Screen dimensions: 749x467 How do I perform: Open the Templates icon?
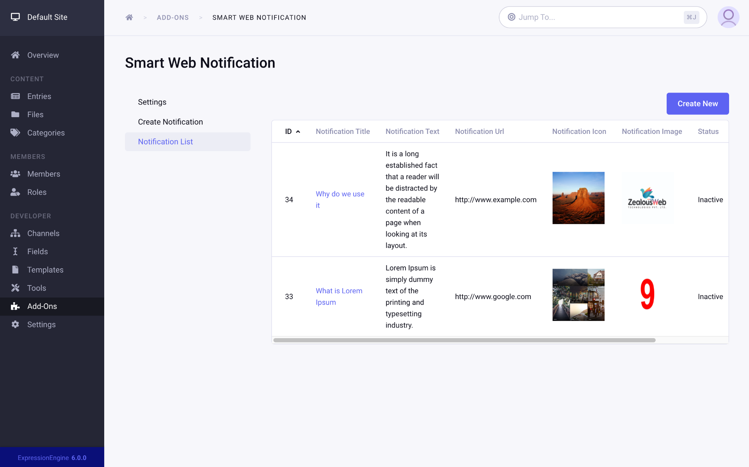pos(15,269)
